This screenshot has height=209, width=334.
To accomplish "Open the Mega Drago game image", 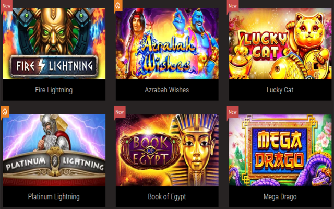I will pos(280,150).
